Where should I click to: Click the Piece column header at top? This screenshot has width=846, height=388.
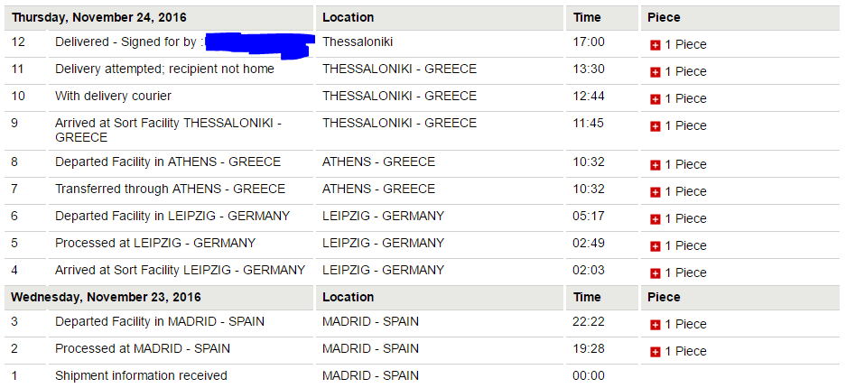tap(664, 17)
